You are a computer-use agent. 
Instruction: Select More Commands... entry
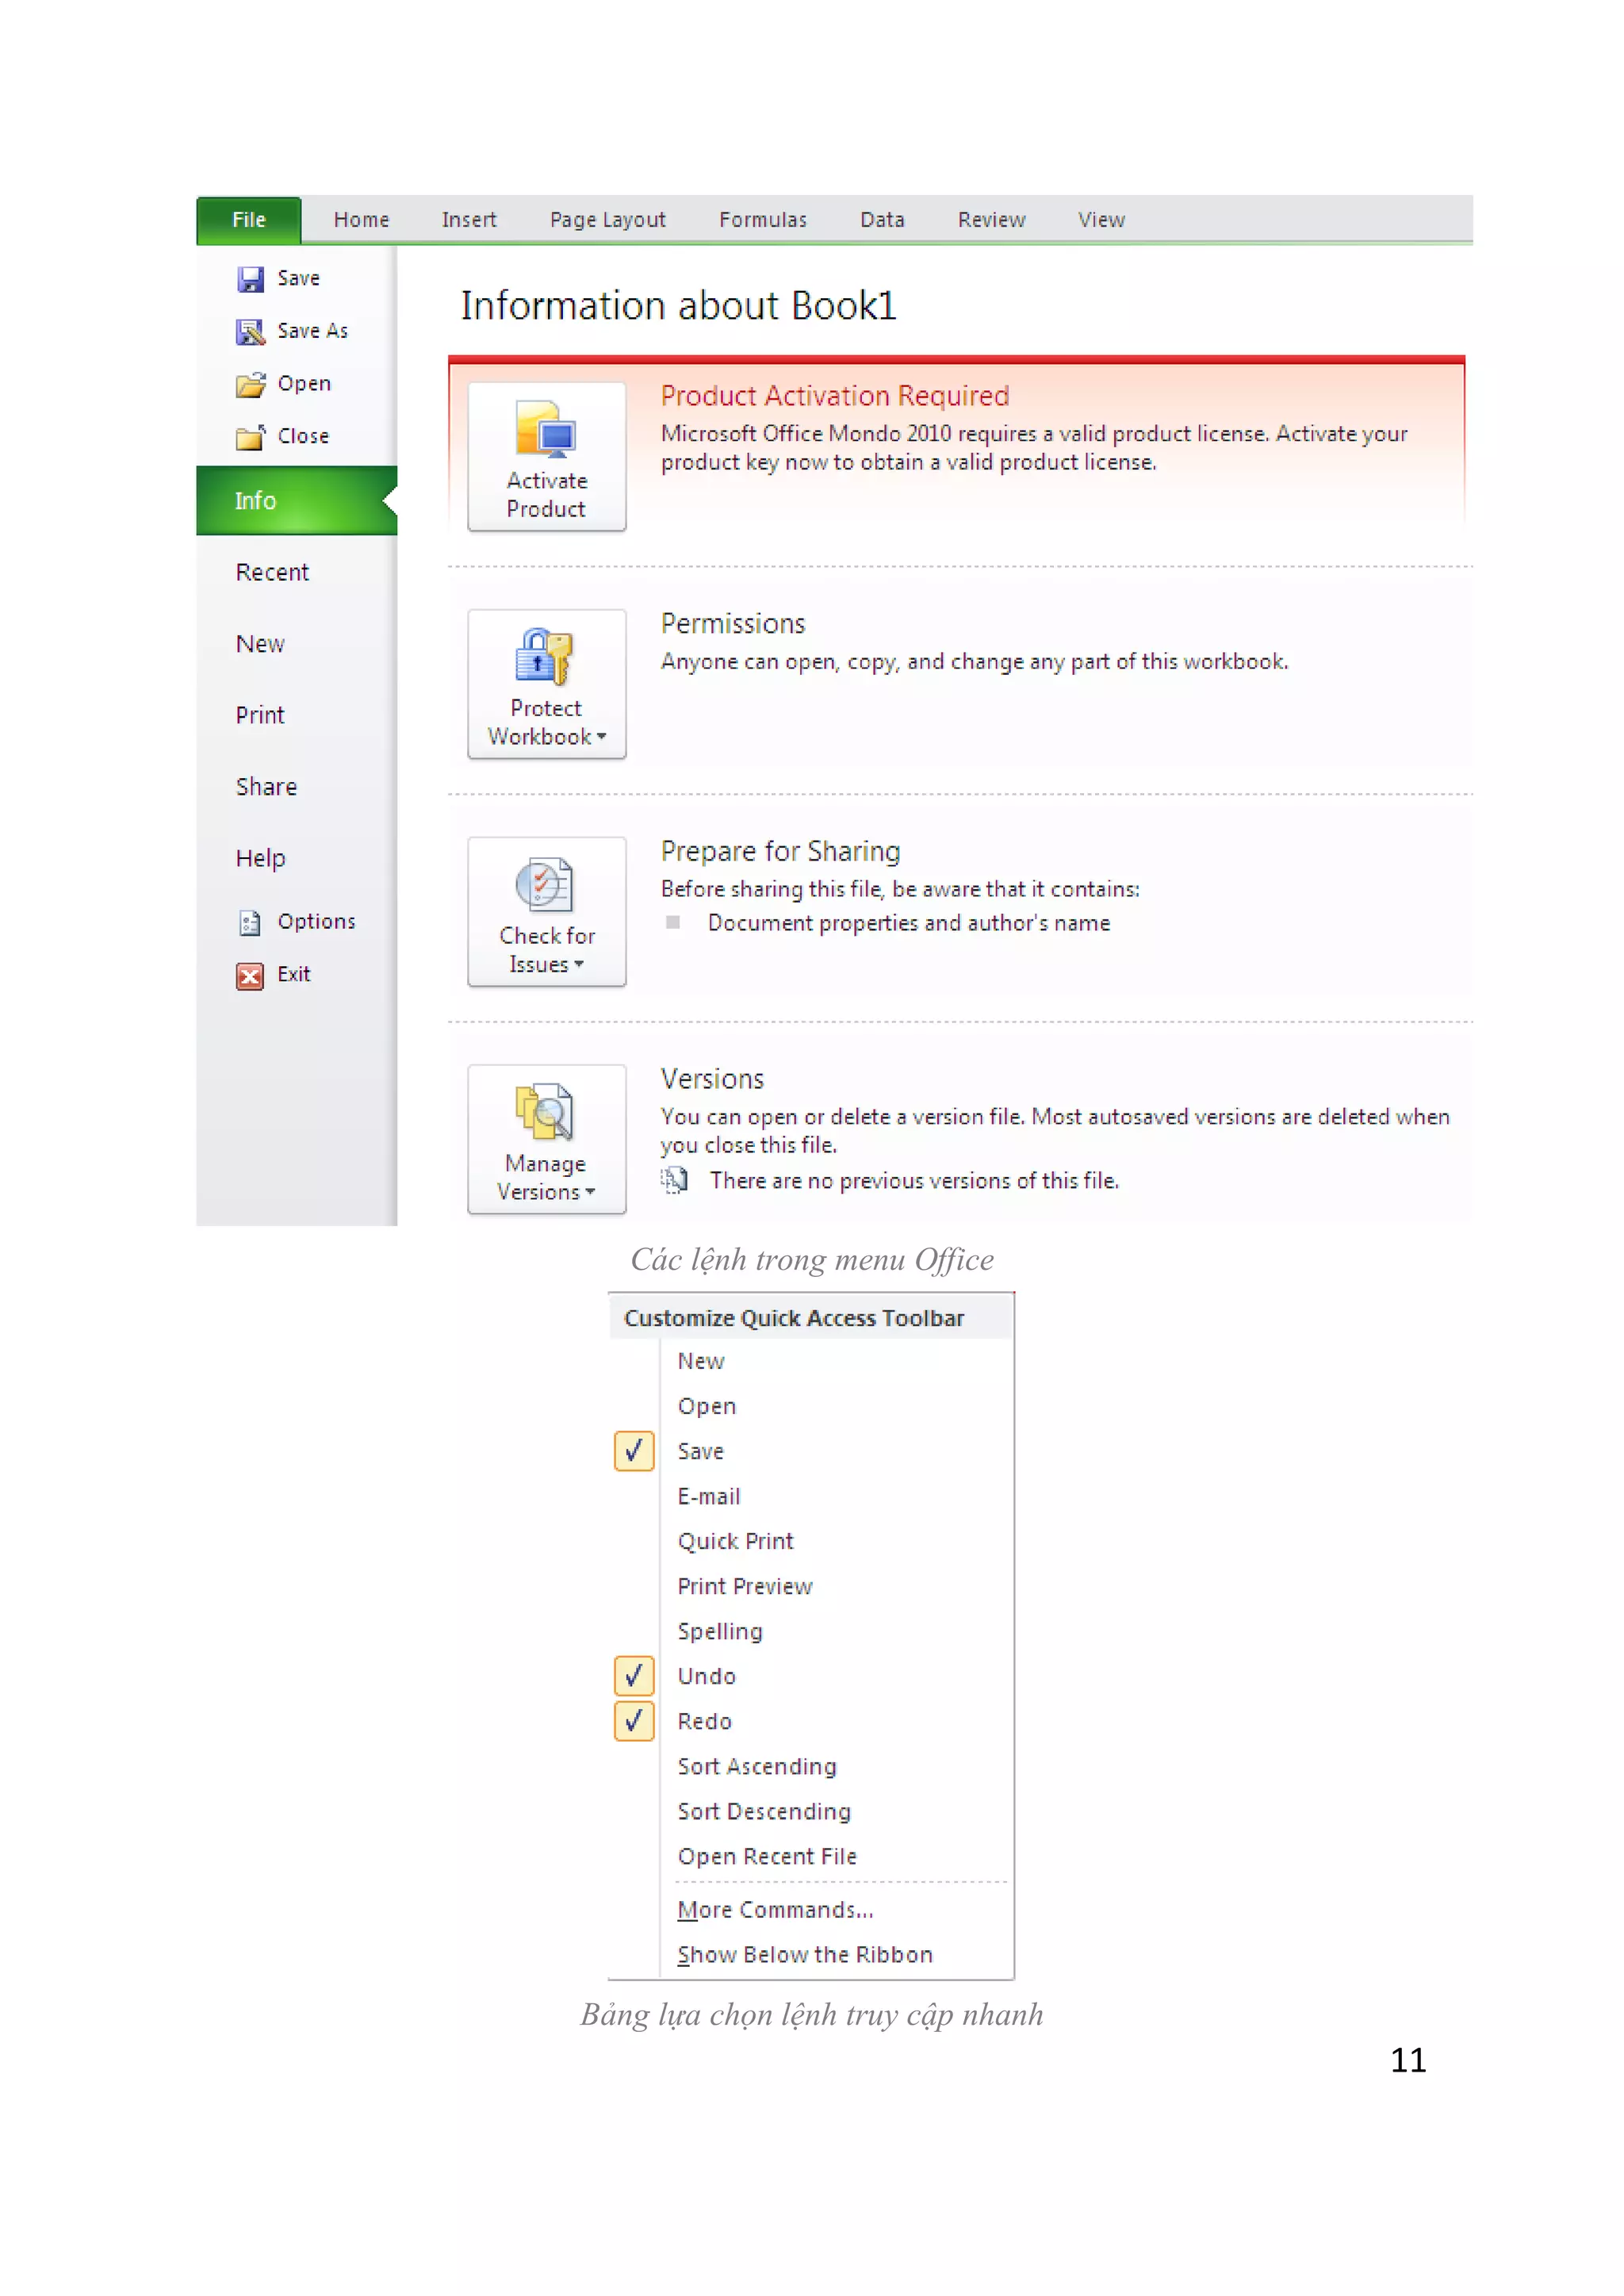click(775, 1910)
